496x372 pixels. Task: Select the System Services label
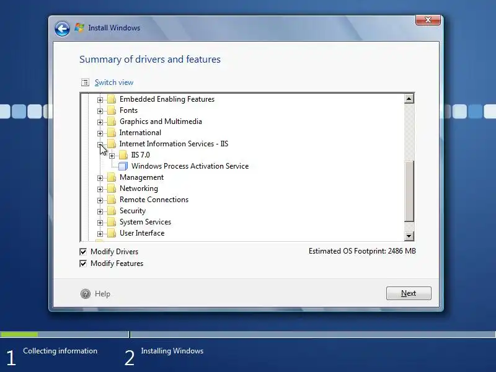(145, 222)
